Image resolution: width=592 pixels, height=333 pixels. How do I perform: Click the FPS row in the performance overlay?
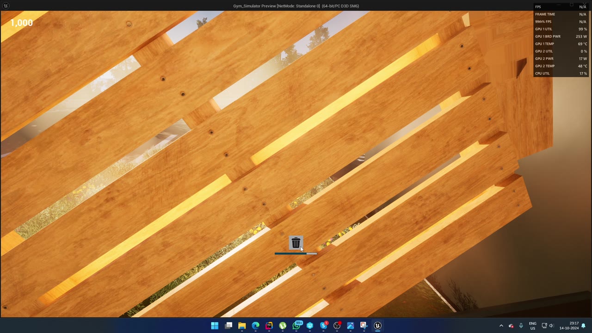(x=561, y=7)
